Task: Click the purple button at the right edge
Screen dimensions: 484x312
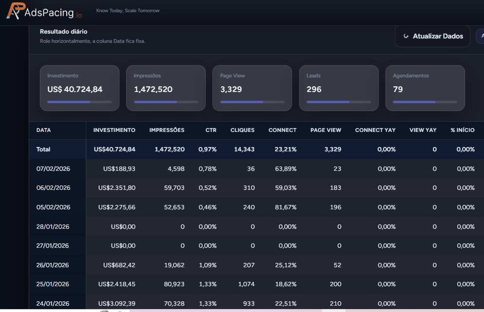Action: coord(482,36)
